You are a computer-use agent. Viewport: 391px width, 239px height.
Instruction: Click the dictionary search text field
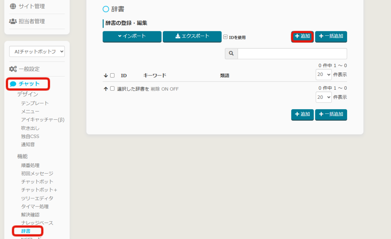[x=292, y=54]
